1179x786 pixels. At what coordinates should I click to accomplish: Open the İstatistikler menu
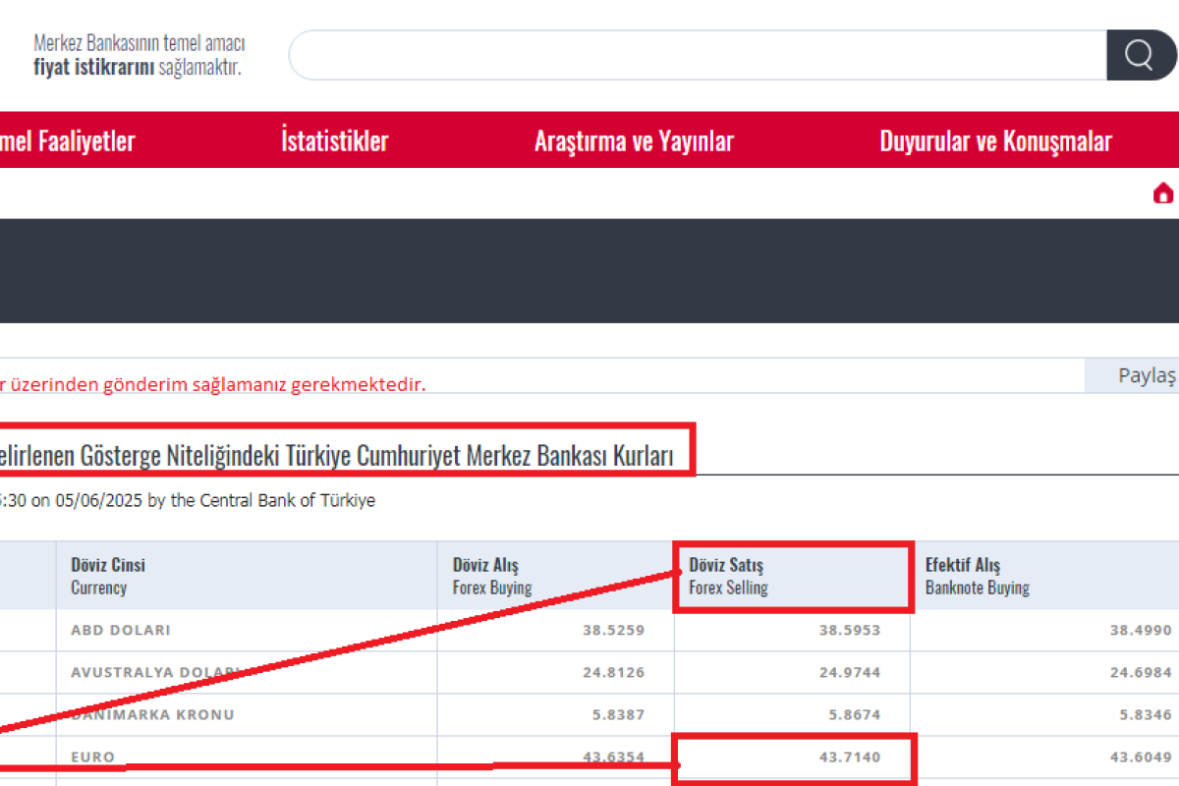pyautogui.click(x=335, y=140)
